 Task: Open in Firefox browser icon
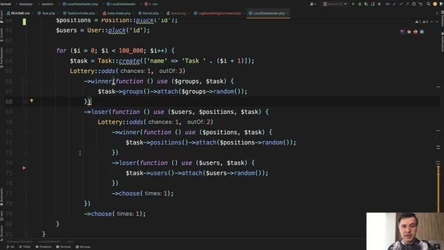click(415, 32)
